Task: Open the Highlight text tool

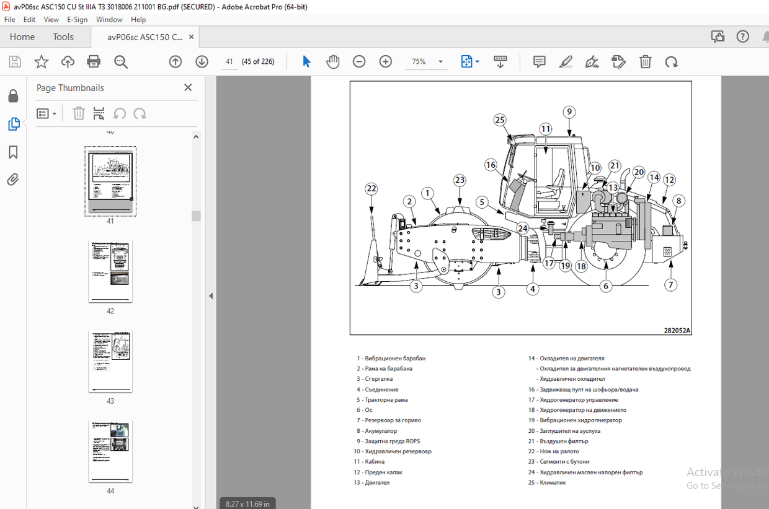Action: (x=566, y=61)
